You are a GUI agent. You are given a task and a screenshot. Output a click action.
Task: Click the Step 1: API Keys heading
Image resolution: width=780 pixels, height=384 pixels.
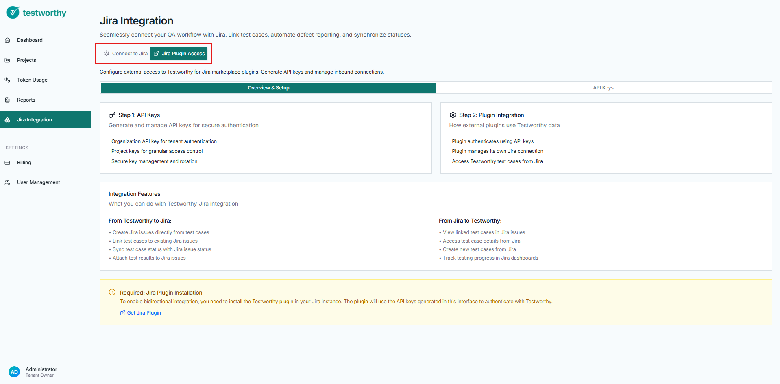[x=139, y=115]
